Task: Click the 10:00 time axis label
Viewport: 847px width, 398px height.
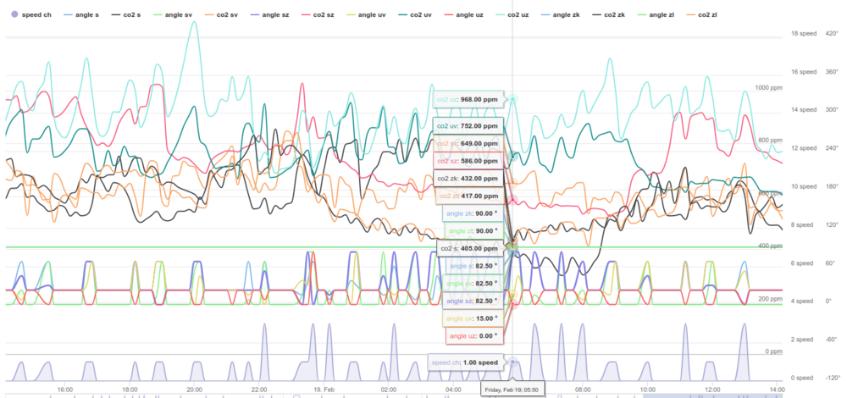Action: click(648, 389)
